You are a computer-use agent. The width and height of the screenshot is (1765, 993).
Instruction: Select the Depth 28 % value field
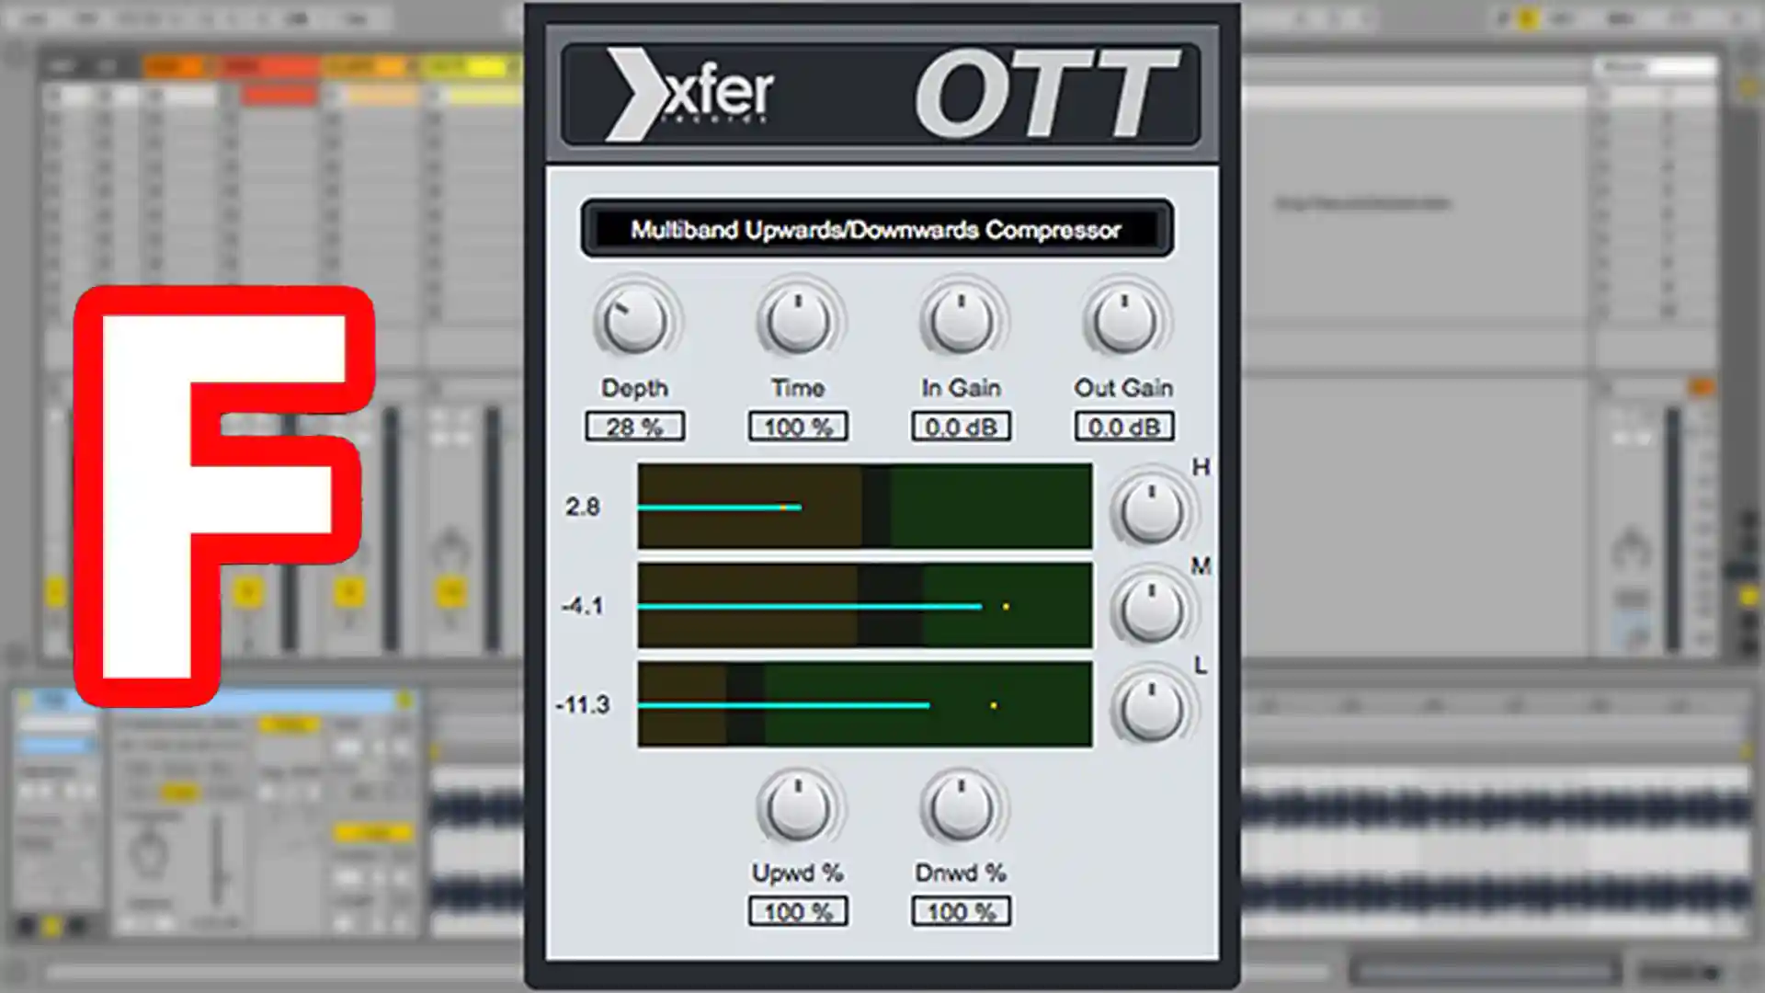click(x=635, y=427)
